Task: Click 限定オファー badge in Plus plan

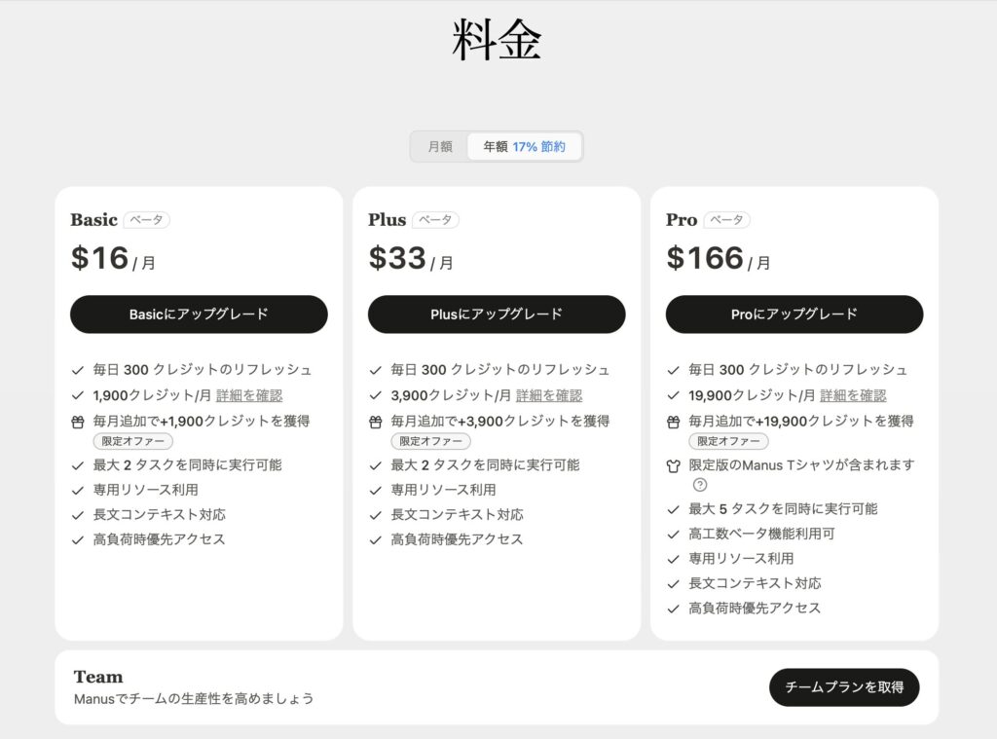Action: (x=430, y=441)
